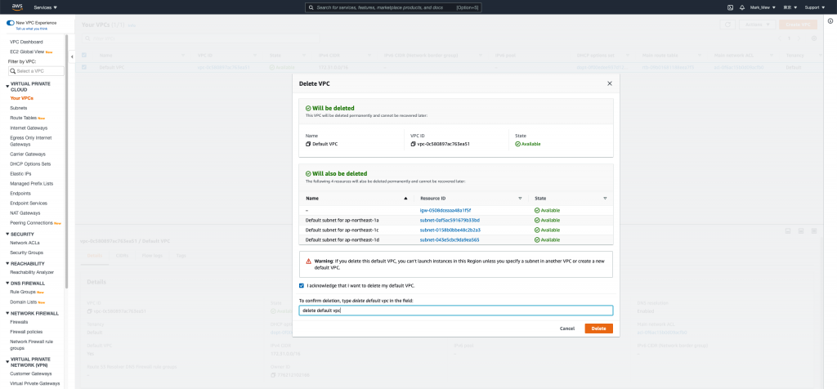Open the 東京 region dropdown

(x=790, y=7)
